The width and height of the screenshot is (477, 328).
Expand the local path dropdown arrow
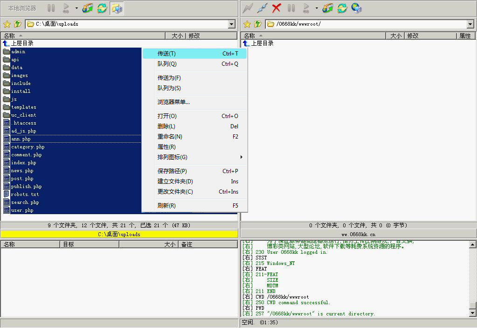tap(232, 24)
